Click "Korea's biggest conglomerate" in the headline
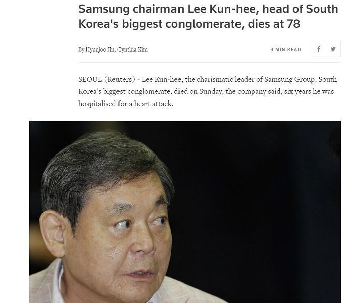The height and width of the screenshot is (303, 358). pos(159,24)
